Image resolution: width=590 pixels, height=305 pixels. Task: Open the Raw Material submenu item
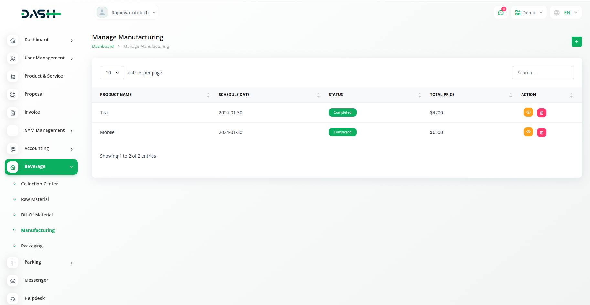point(35,199)
